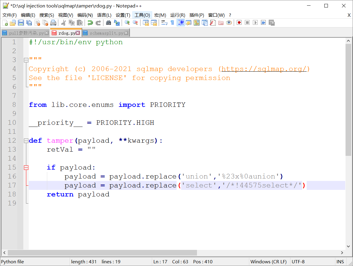The image size is (353, 266).
Task: Open the 搜索(S) menu
Action: point(47,15)
